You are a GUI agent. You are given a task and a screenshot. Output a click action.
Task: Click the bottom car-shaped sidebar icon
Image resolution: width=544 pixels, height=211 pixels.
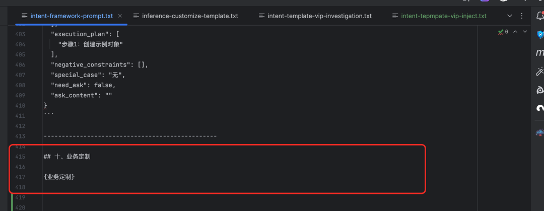[x=540, y=133]
